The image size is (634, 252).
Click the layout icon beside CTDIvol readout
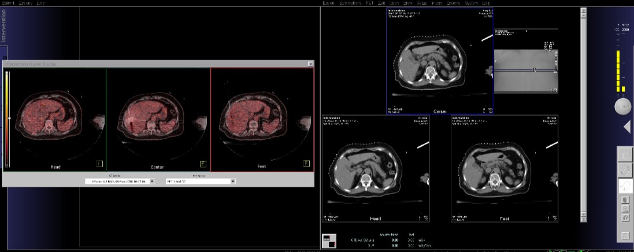coord(329,240)
